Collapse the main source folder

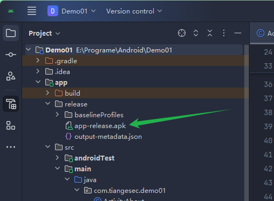click(57, 168)
